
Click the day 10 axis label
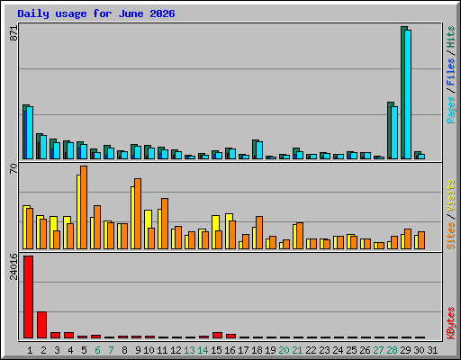click(149, 350)
